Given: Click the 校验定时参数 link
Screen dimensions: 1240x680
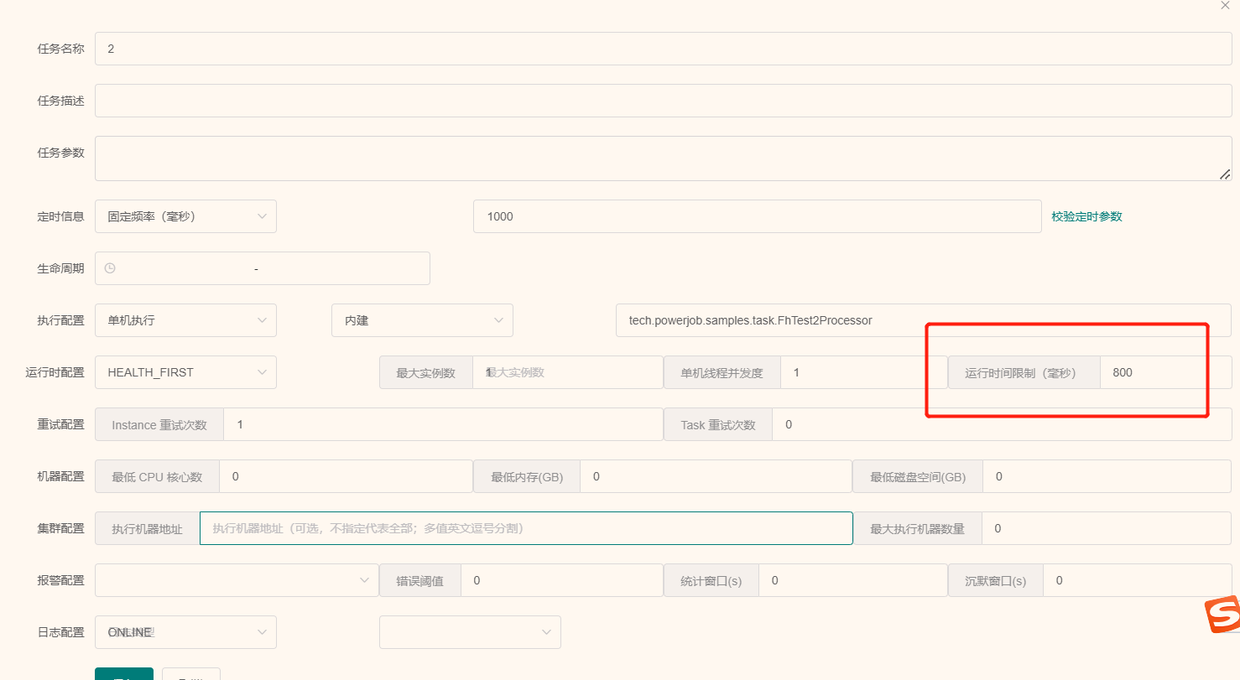Looking at the screenshot, I should click(x=1086, y=216).
